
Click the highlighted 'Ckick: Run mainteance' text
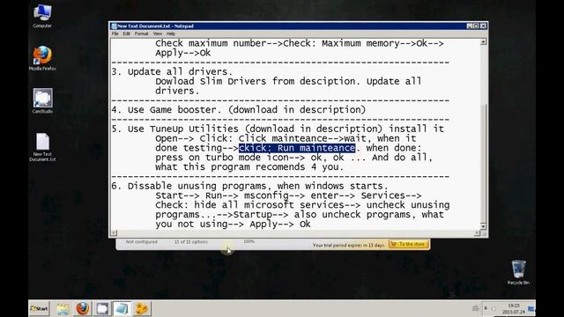pos(297,148)
